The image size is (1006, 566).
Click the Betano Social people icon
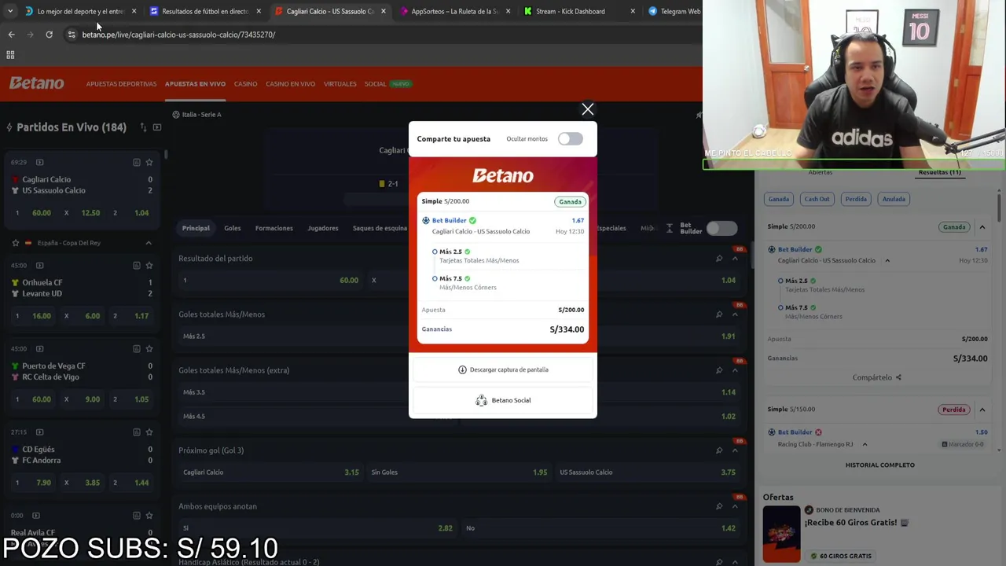(x=481, y=400)
